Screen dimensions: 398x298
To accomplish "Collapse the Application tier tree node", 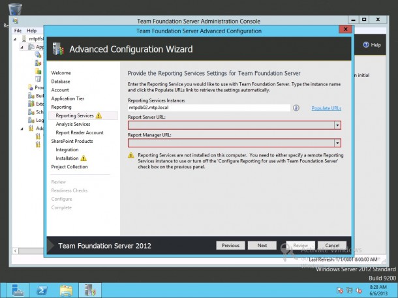I will point(22,48).
